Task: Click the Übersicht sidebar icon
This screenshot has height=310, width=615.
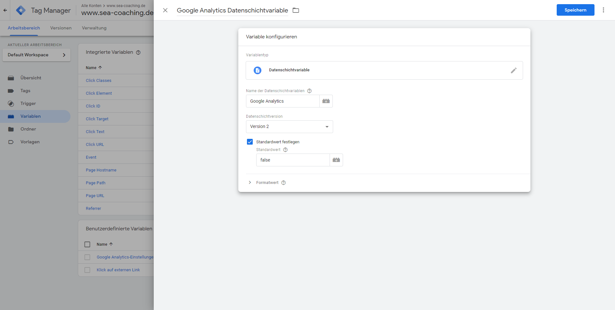Action: tap(11, 78)
